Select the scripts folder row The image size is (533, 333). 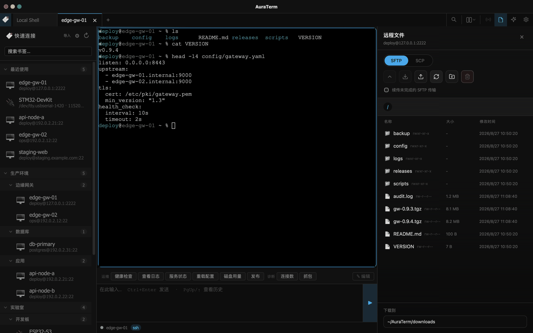[455, 184]
